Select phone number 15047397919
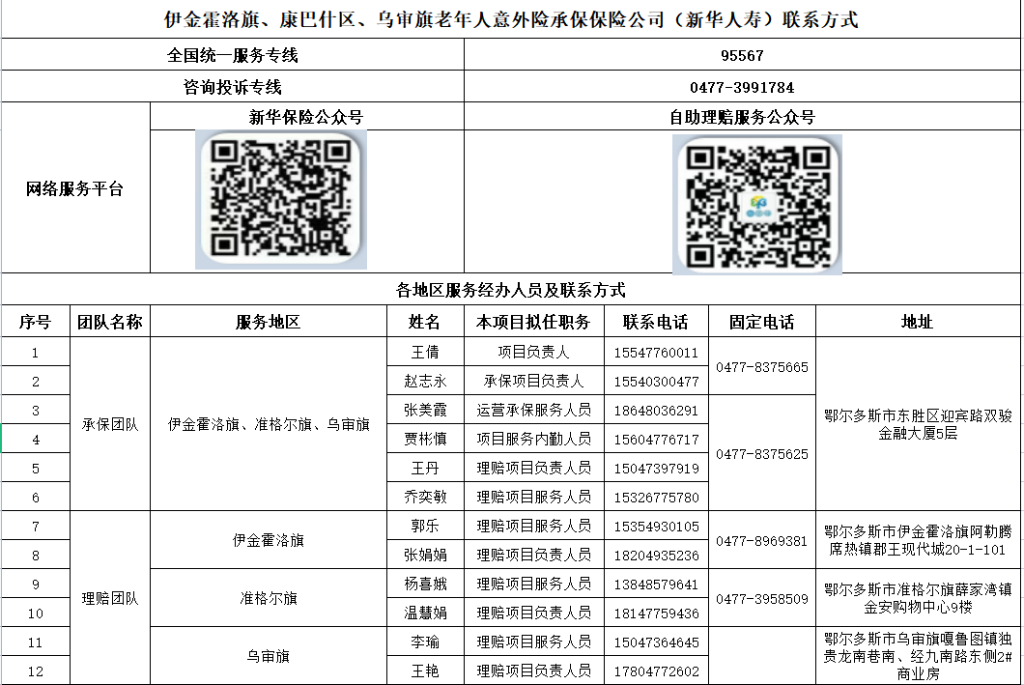 [x=656, y=469]
